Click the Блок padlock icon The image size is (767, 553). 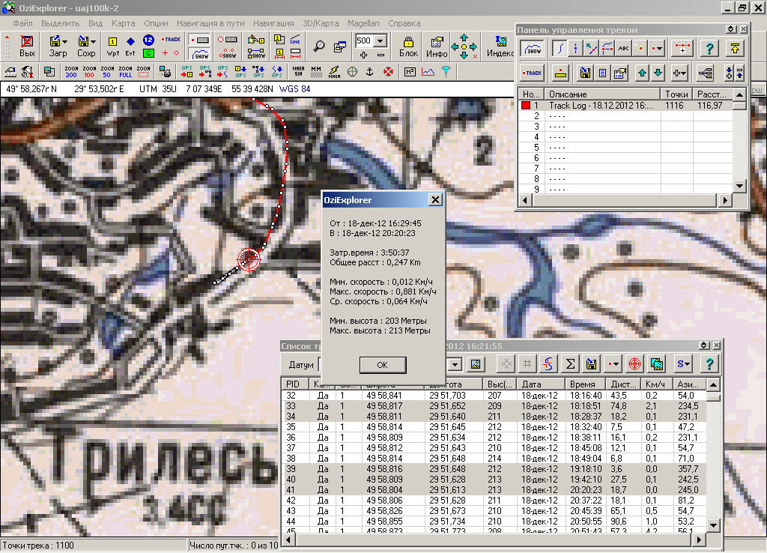click(x=408, y=44)
